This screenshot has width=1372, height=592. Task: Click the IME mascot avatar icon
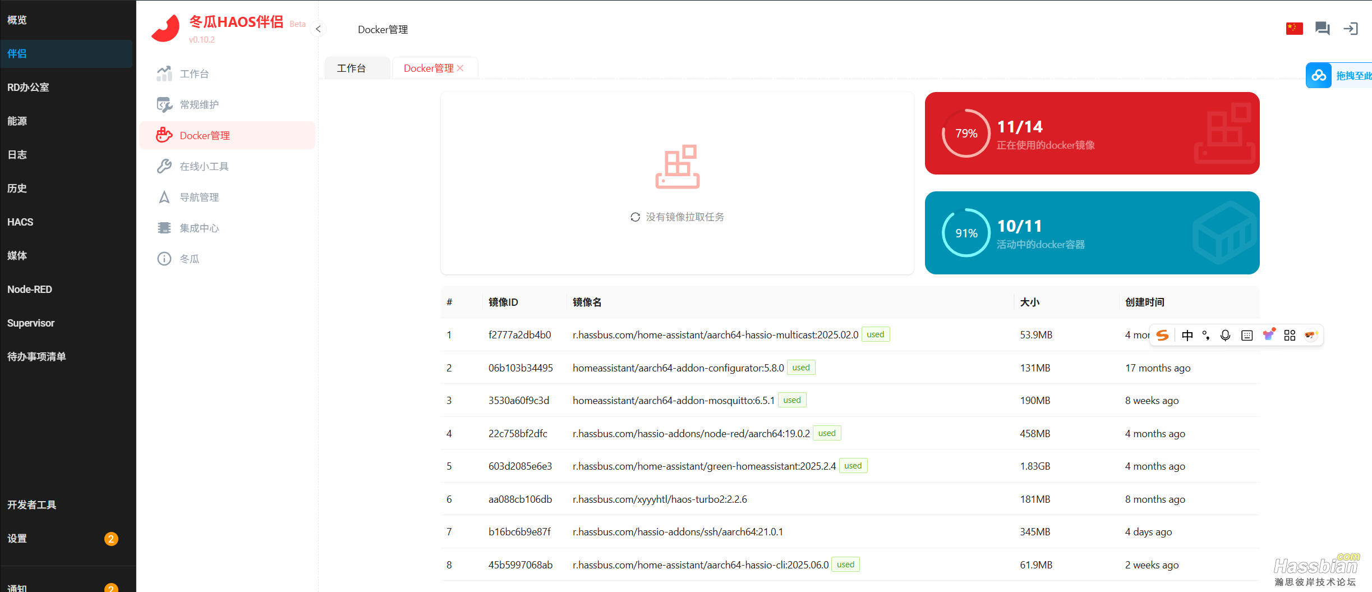click(1310, 335)
